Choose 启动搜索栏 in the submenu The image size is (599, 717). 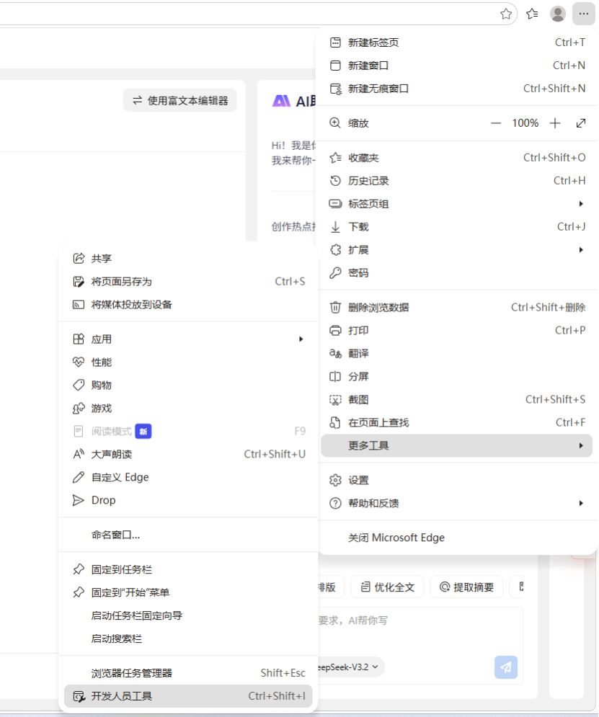[188, 638]
